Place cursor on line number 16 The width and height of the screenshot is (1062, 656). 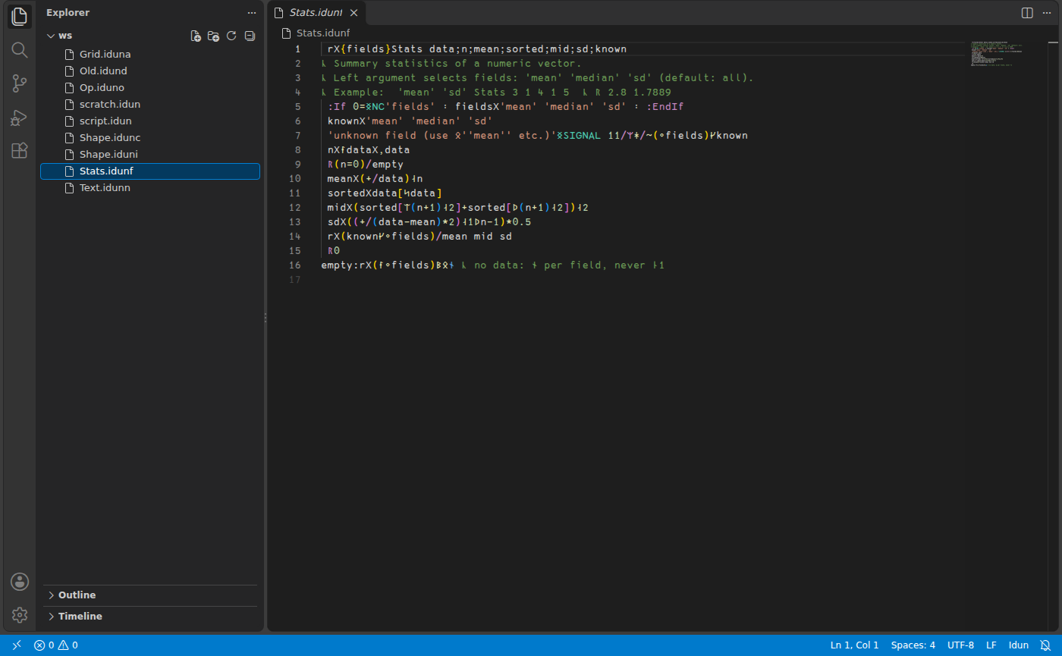(x=295, y=265)
